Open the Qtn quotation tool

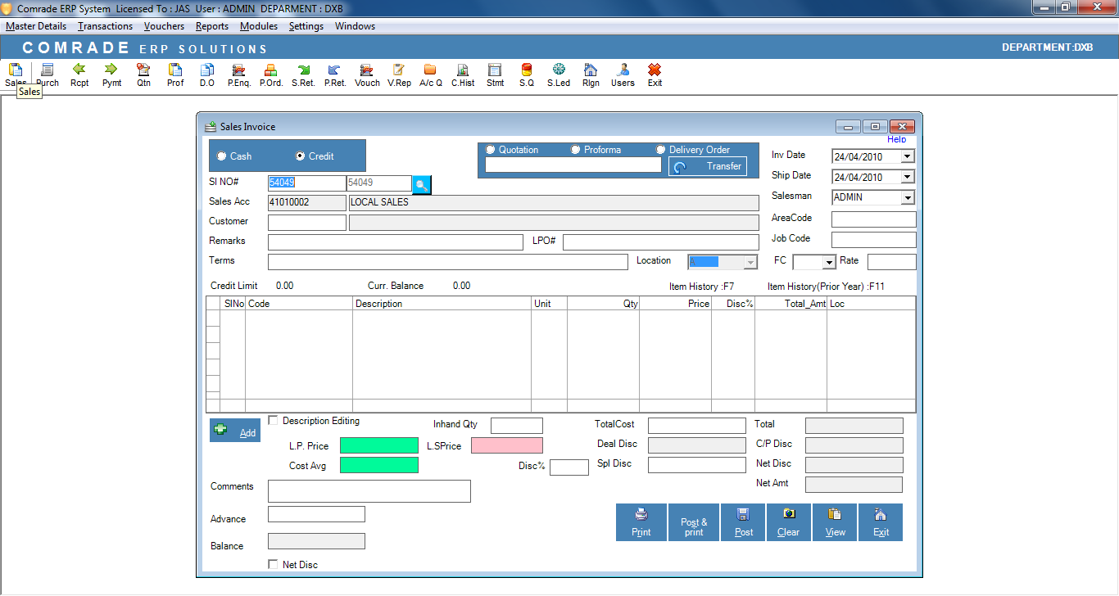point(143,75)
